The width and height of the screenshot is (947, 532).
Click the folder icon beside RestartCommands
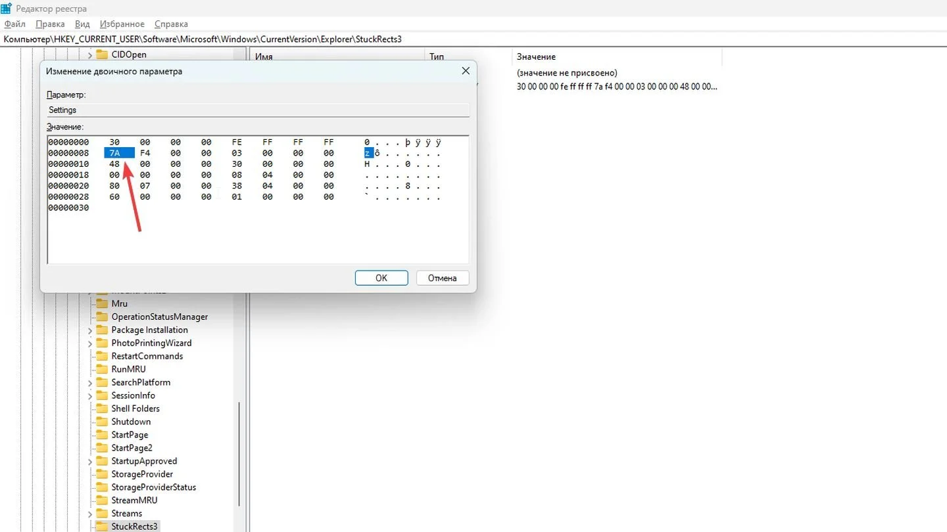101,356
